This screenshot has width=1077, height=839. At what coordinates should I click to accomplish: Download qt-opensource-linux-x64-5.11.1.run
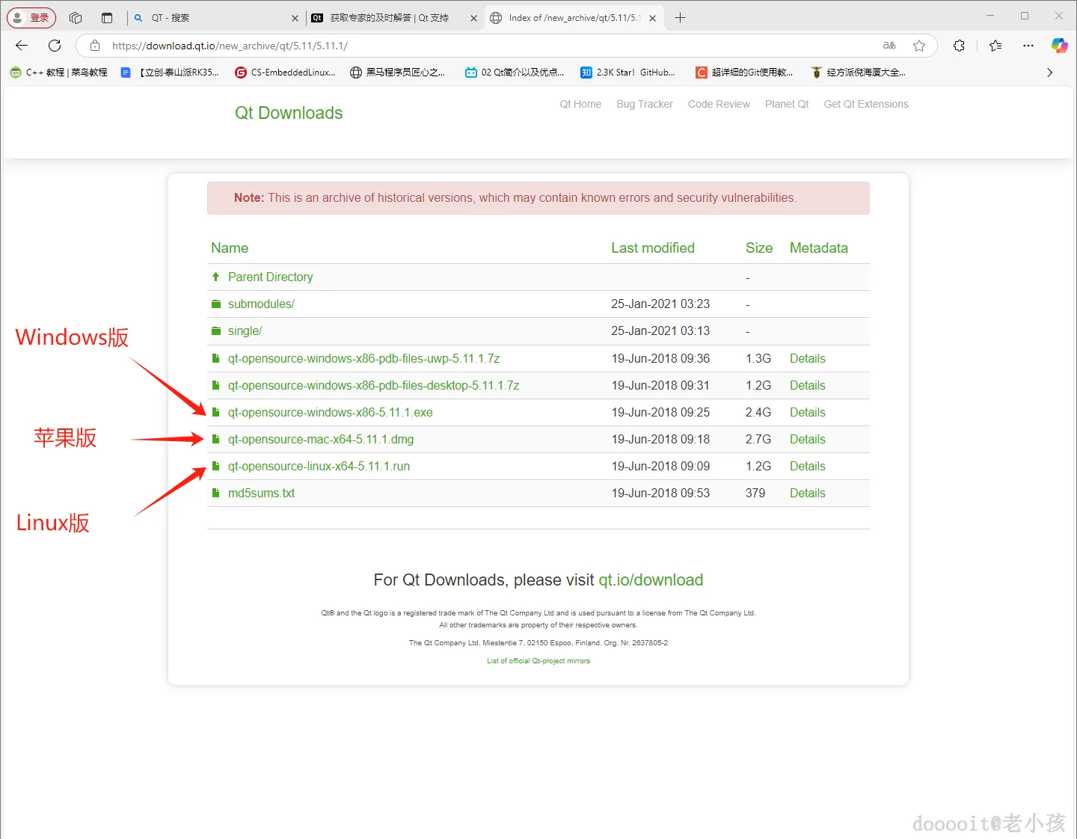[x=319, y=467]
